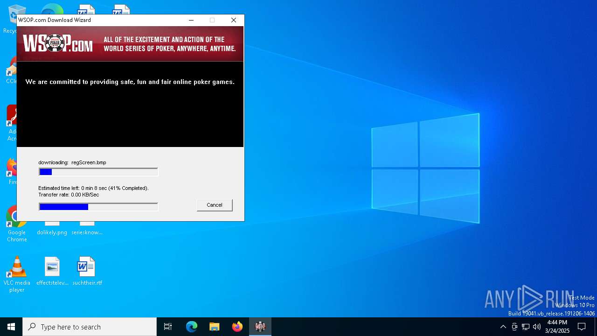
Task: Open the clock showing 4:44 PM
Action: point(557,327)
